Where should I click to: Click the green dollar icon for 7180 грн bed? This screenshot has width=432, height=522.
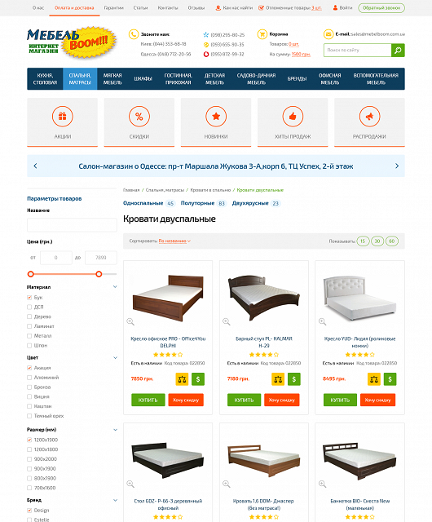(294, 378)
